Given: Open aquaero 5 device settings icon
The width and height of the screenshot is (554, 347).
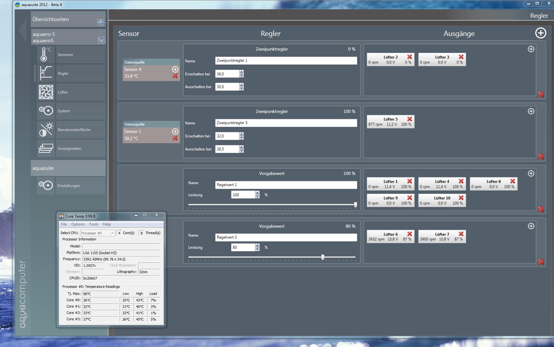Looking at the screenshot, I should [101, 40].
